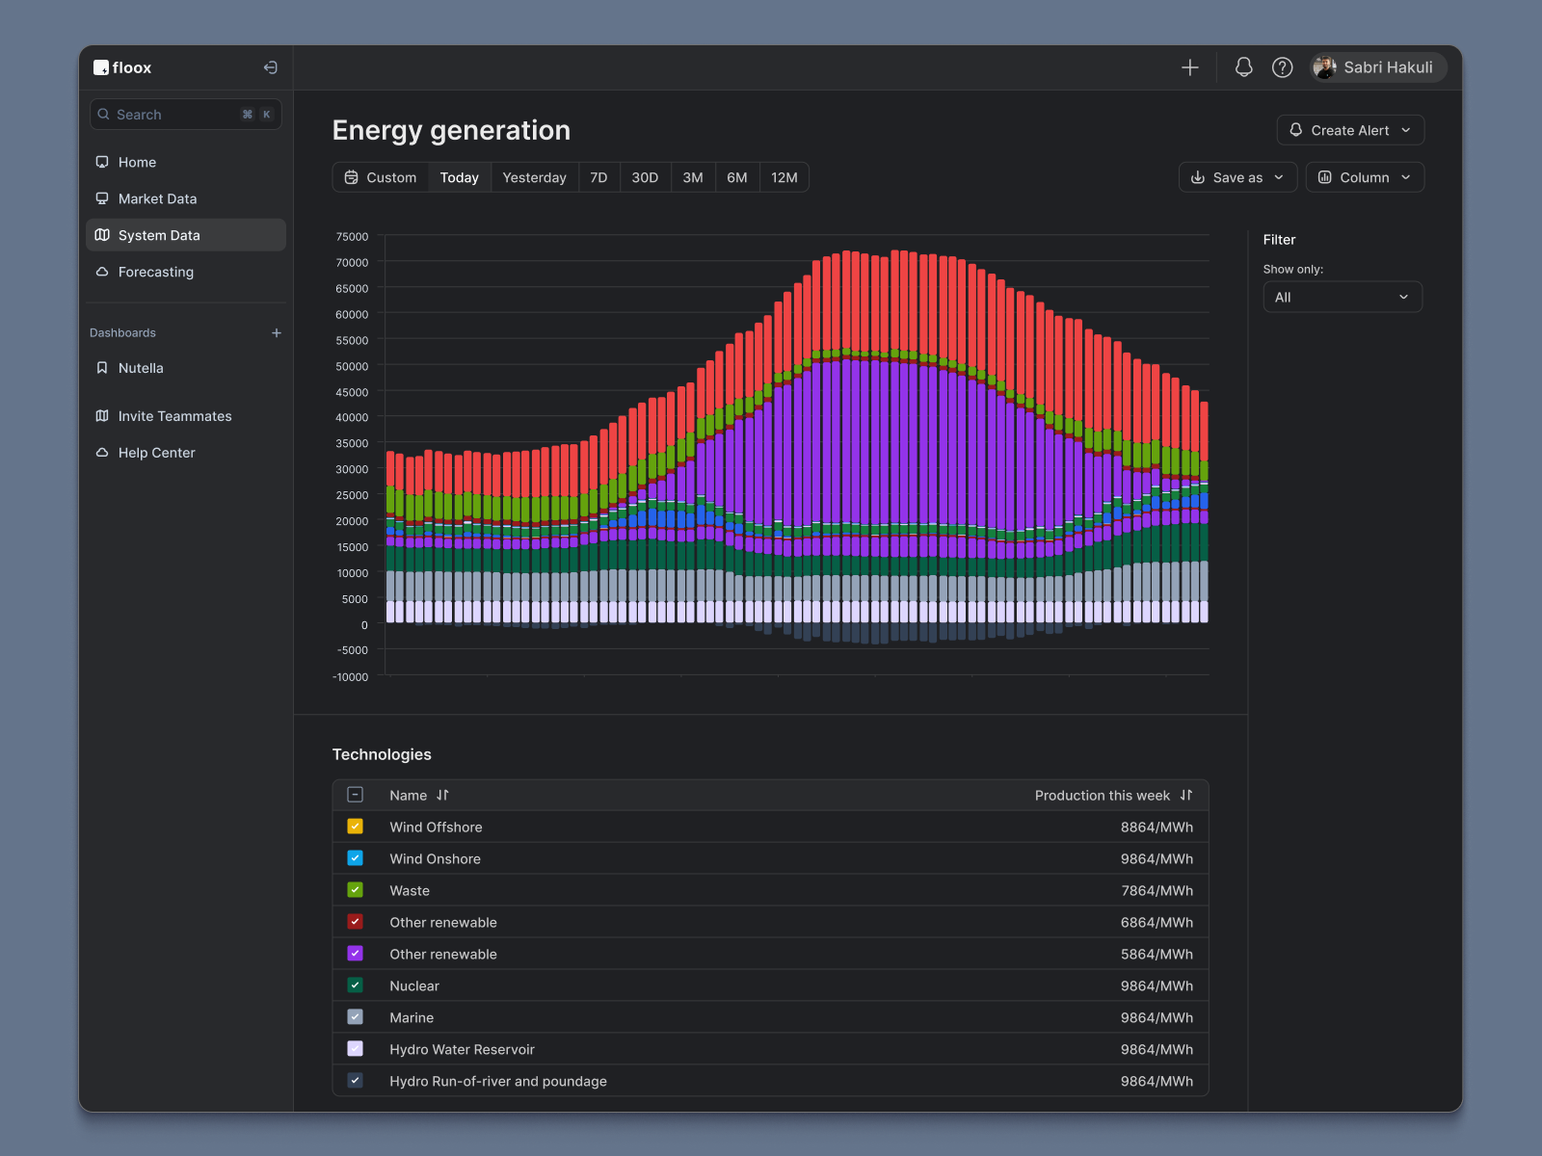
Task: Open the Create Alert dropdown
Action: point(1350,130)
